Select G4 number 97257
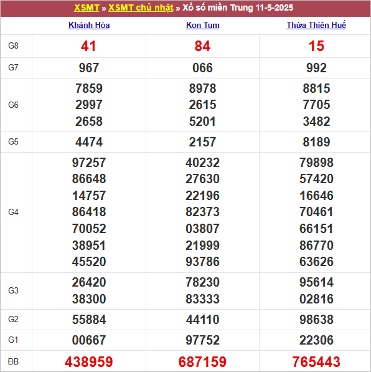 [89, 163]
